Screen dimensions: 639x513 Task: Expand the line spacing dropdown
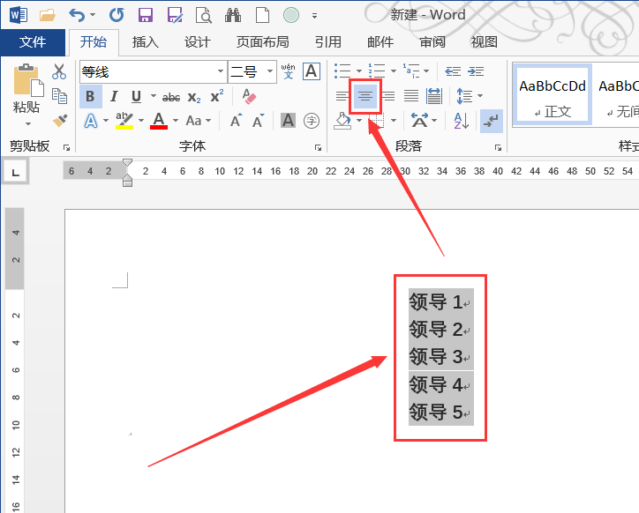479,96
